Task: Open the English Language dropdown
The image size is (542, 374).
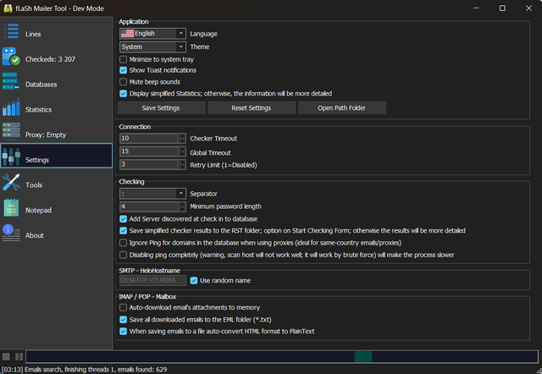Action: point(152,34)
